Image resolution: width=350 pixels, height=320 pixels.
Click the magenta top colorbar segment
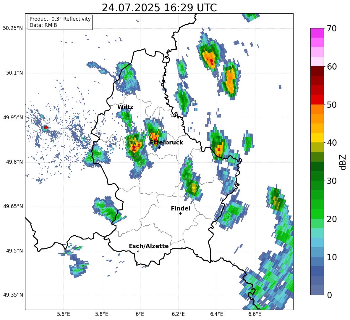pyautogui.click(x=317, y=33)
